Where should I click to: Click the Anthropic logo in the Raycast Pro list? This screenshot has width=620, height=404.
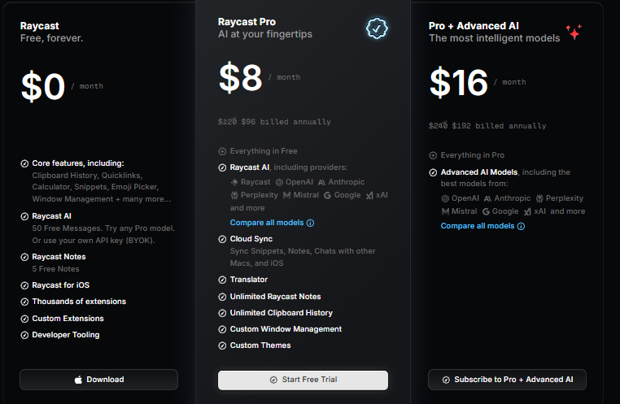point(322,182)
